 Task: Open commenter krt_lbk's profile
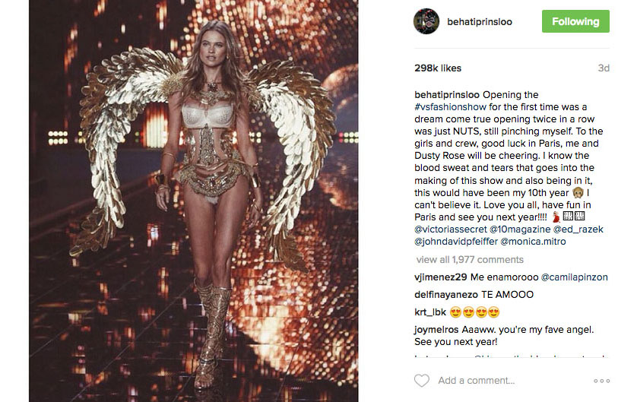(x=430, y=312)
